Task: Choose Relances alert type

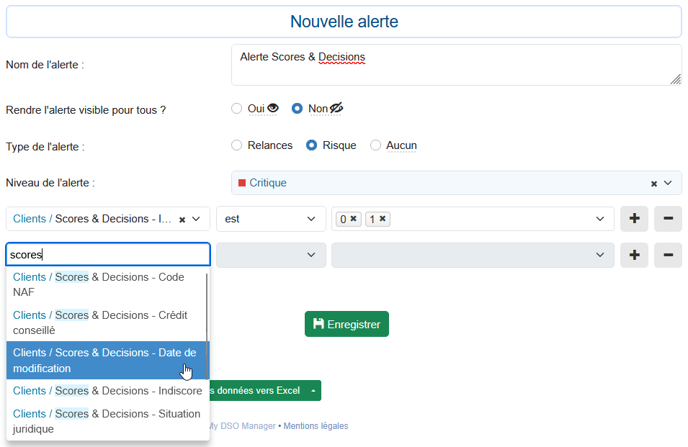Action: coord(237,145)
